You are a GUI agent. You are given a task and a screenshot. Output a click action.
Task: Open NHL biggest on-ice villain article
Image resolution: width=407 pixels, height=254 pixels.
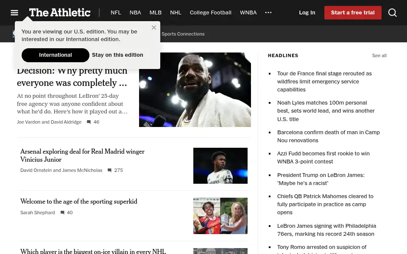(93, 251)
